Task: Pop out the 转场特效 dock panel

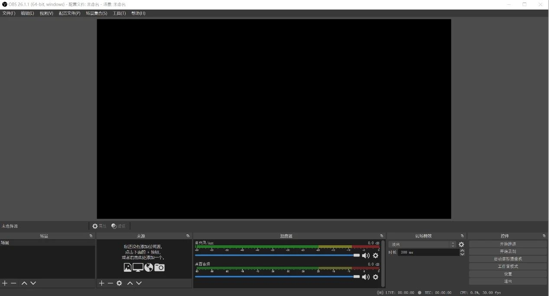Action: click(x=462, y=236)
